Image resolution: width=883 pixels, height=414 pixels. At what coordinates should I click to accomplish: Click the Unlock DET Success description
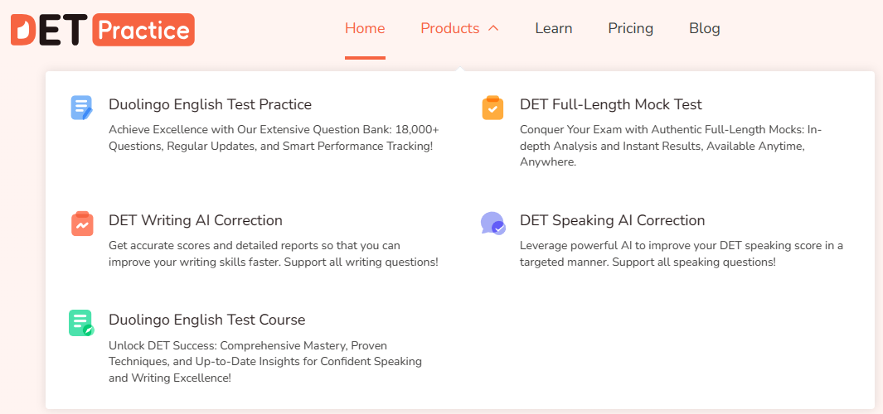coord(265,361)
